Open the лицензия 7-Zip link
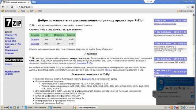196x110 pixels. pos(85,63)
